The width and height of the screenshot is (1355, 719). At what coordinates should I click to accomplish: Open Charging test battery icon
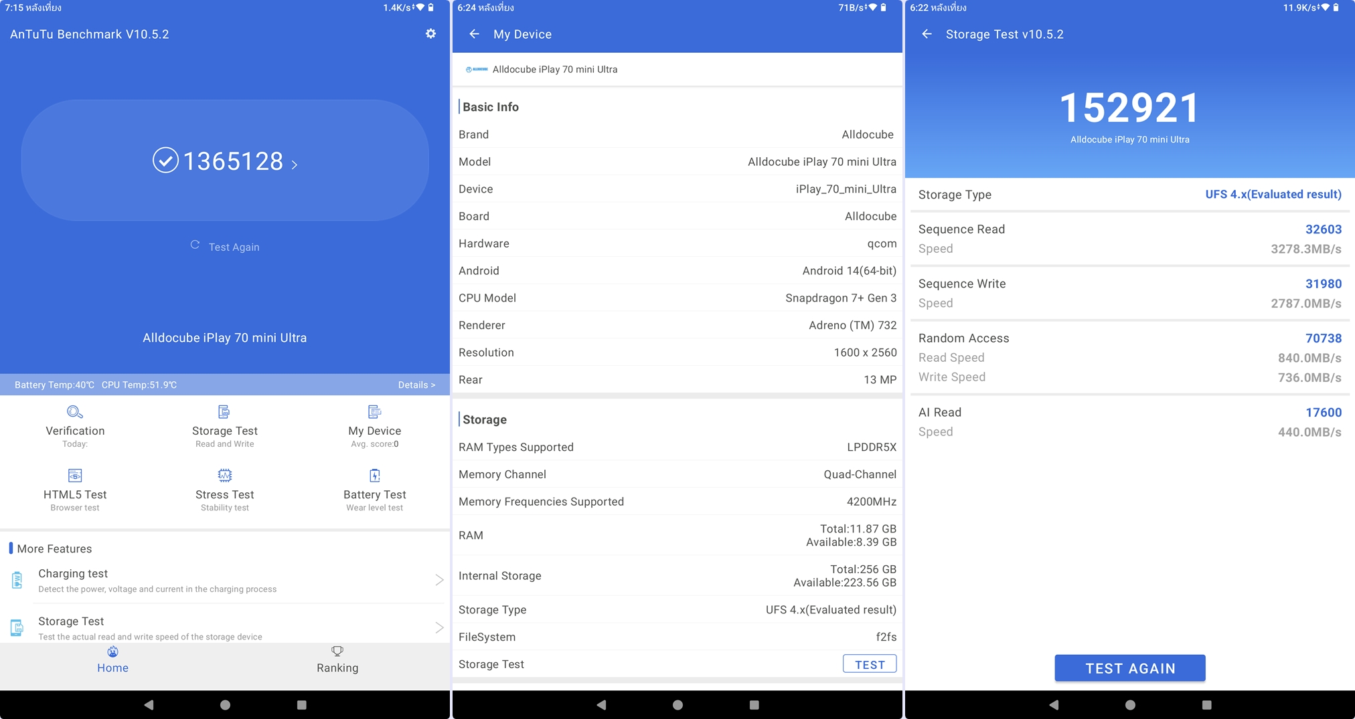(x=17, y=580)
